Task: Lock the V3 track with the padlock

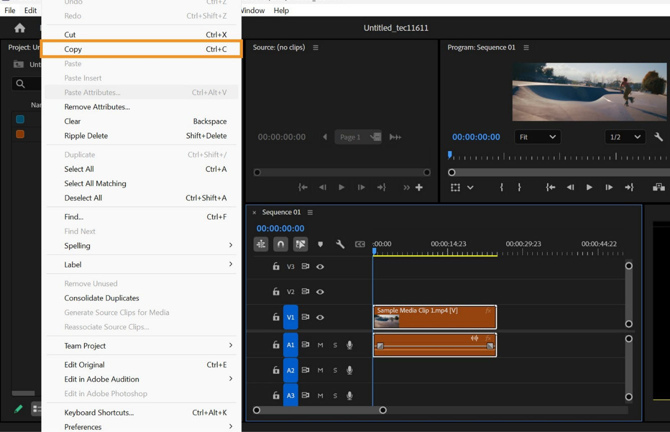Action: pos(276,266)
